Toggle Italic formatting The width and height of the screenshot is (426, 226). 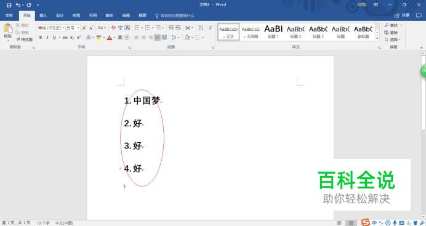(x=47, y=38)
